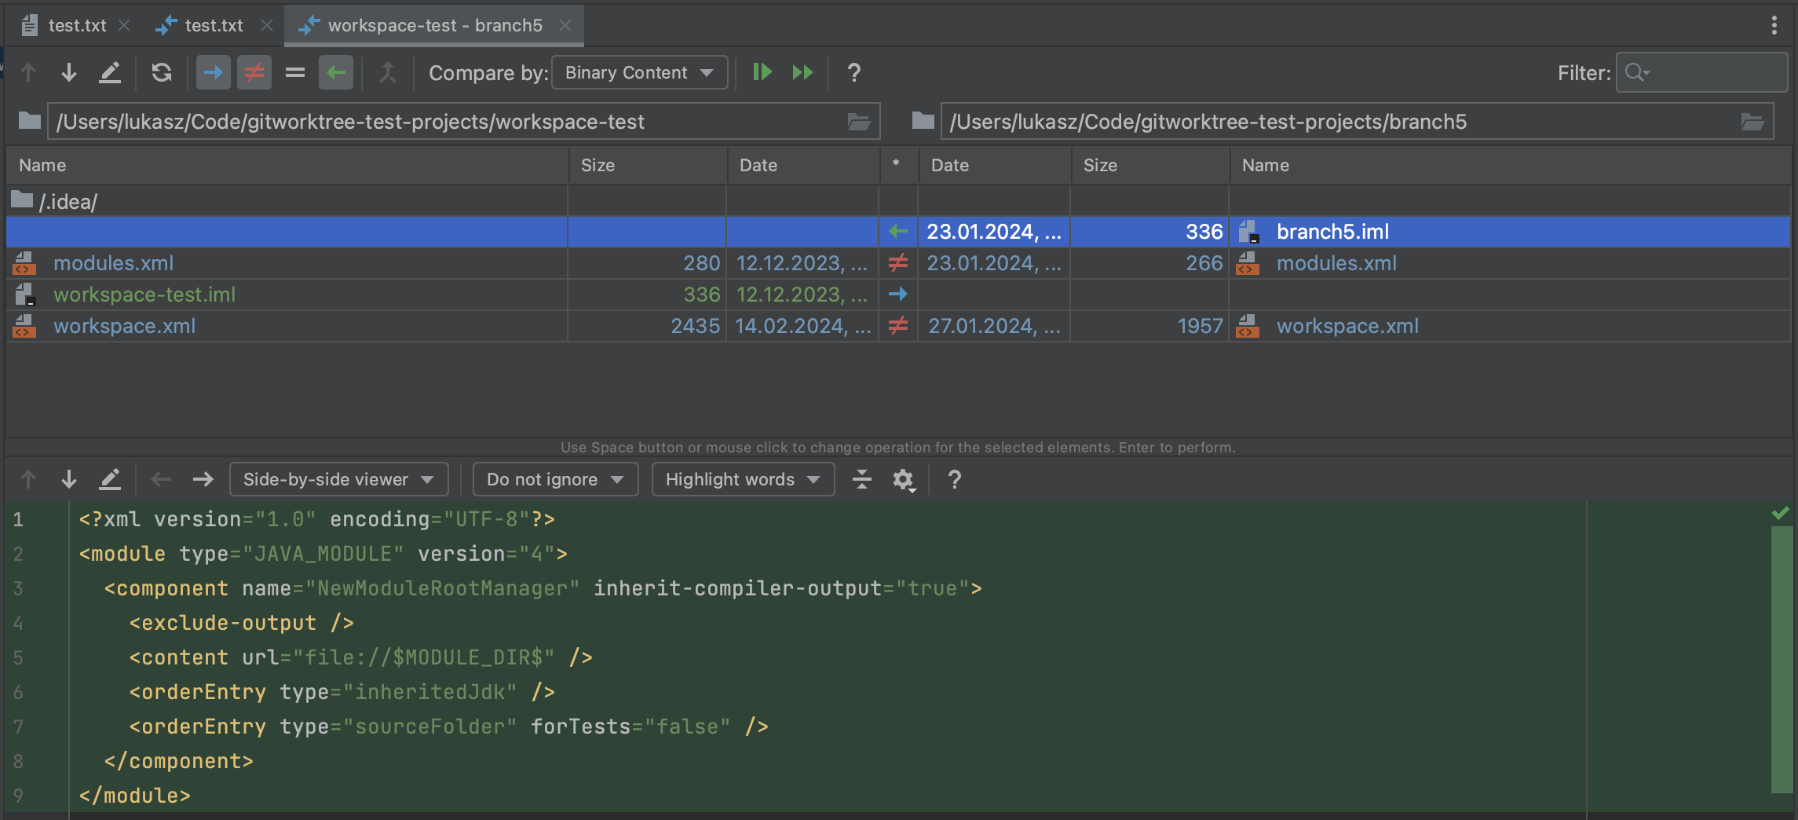Expand the Highlight words dropdown

[742, 479]
